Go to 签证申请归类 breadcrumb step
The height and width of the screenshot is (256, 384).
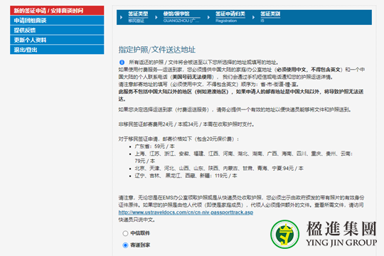click(x=230, y=14)
